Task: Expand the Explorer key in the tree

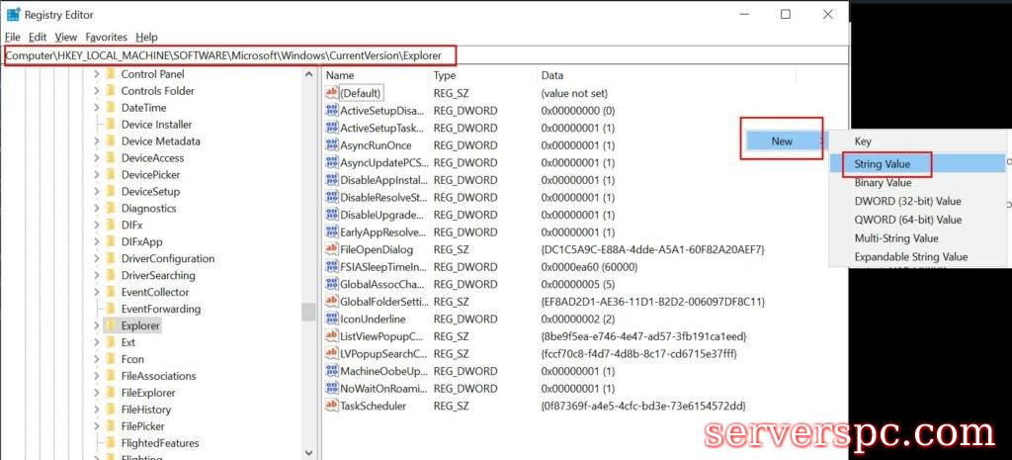Action: click(x=96, y=325)
